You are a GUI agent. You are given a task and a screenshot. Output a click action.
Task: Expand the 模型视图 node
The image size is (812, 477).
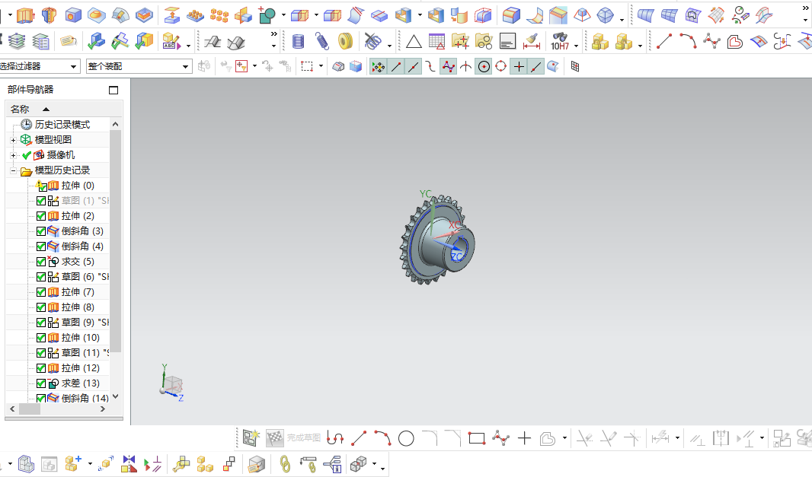point(13,140)
